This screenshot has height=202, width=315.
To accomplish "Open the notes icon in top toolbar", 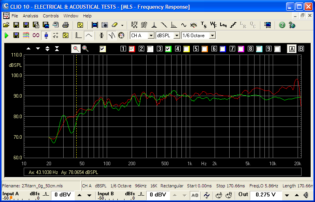I will pos(56,25).
